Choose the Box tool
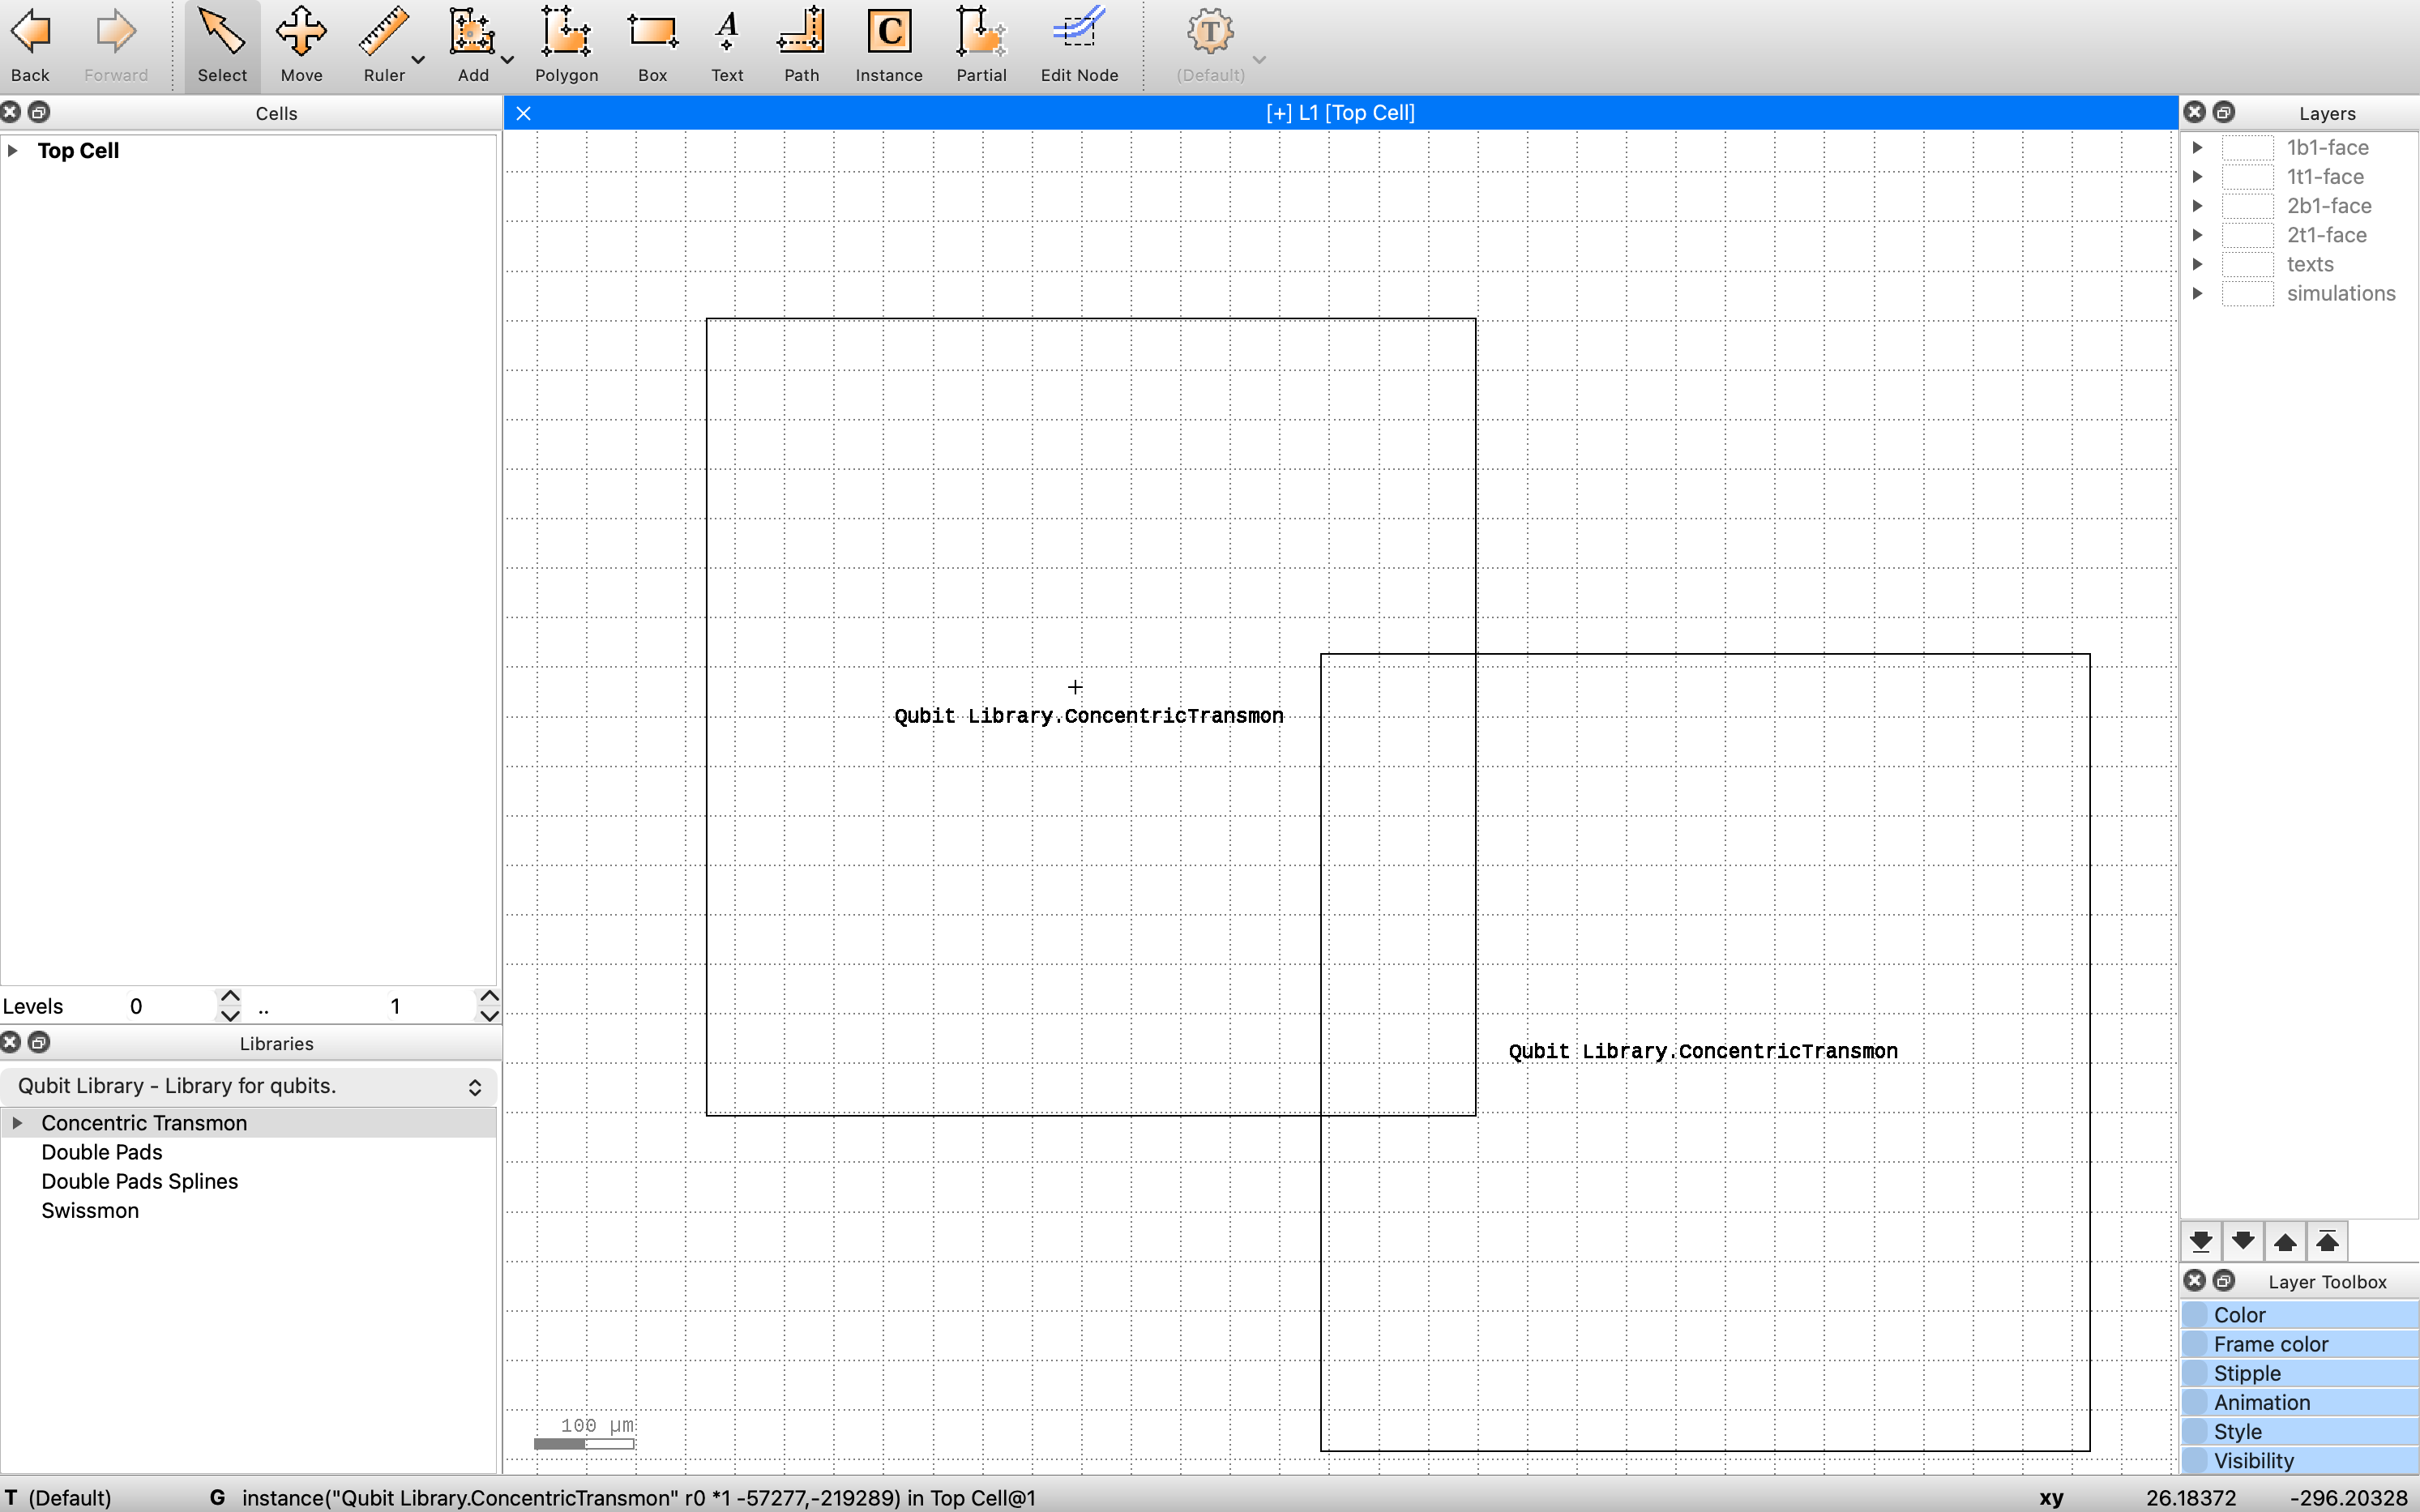Image resolution: width=2420 pixels, height=1512 pixels. tap(652, 45)
